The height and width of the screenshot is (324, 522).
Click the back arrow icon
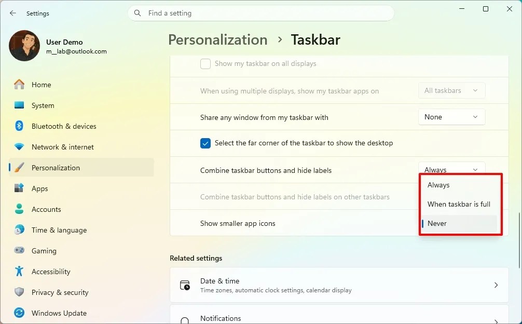coord(12,13)
